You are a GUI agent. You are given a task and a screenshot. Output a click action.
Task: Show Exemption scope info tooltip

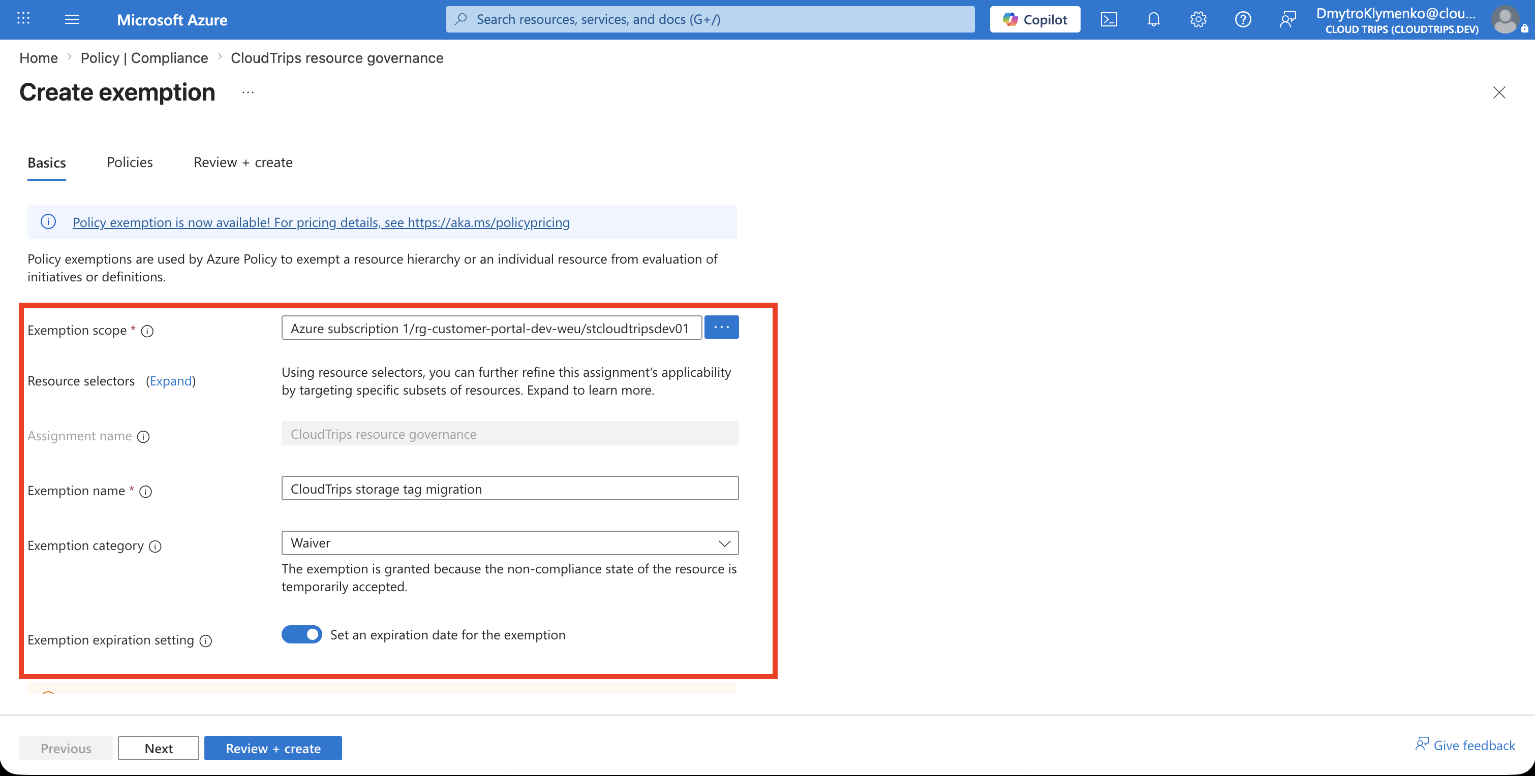click(x=147, y=331)
